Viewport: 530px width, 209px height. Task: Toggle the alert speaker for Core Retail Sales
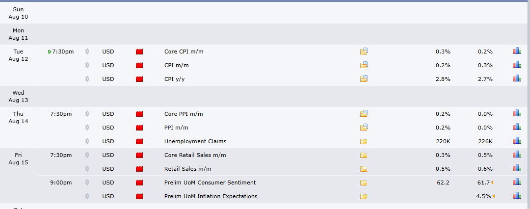coord(87,155)
